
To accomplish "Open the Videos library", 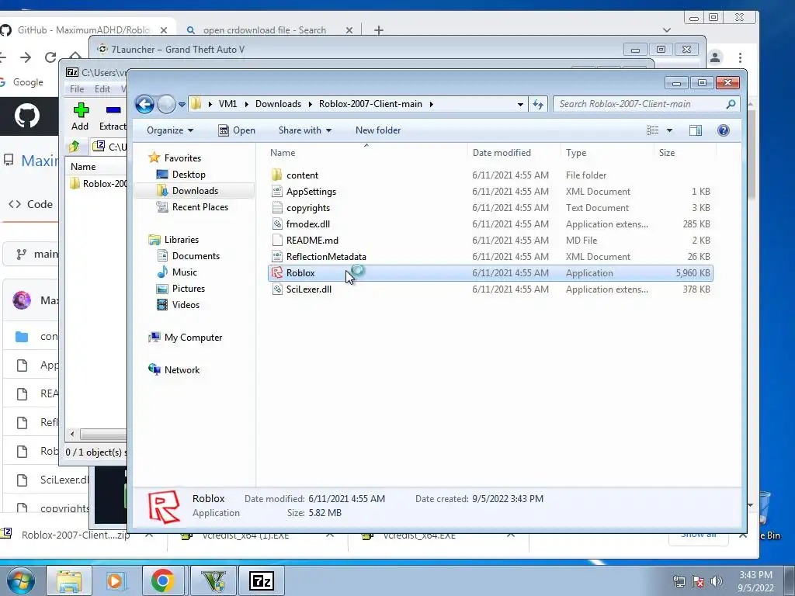I will (x=186, y=304).
